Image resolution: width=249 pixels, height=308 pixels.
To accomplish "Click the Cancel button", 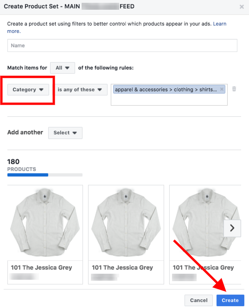I will (x=198, y=300).
